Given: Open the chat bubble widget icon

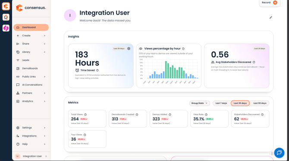Looking at the screenshot, I should point(279,153).
